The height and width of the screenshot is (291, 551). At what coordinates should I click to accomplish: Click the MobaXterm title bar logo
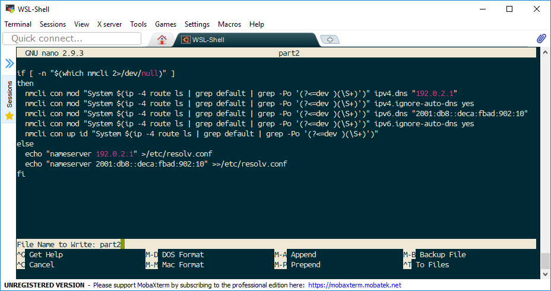pyautogui.click(x=11, y=9)
